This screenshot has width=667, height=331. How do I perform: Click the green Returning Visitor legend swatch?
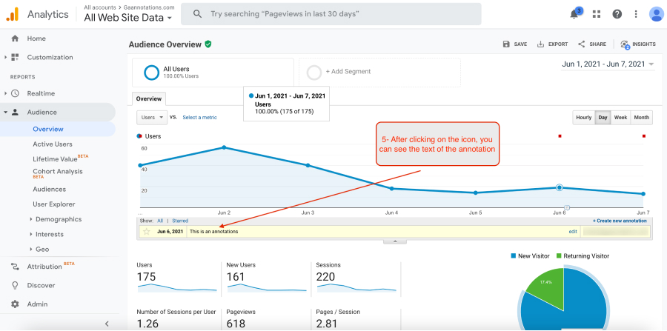[x=559, y=255]
